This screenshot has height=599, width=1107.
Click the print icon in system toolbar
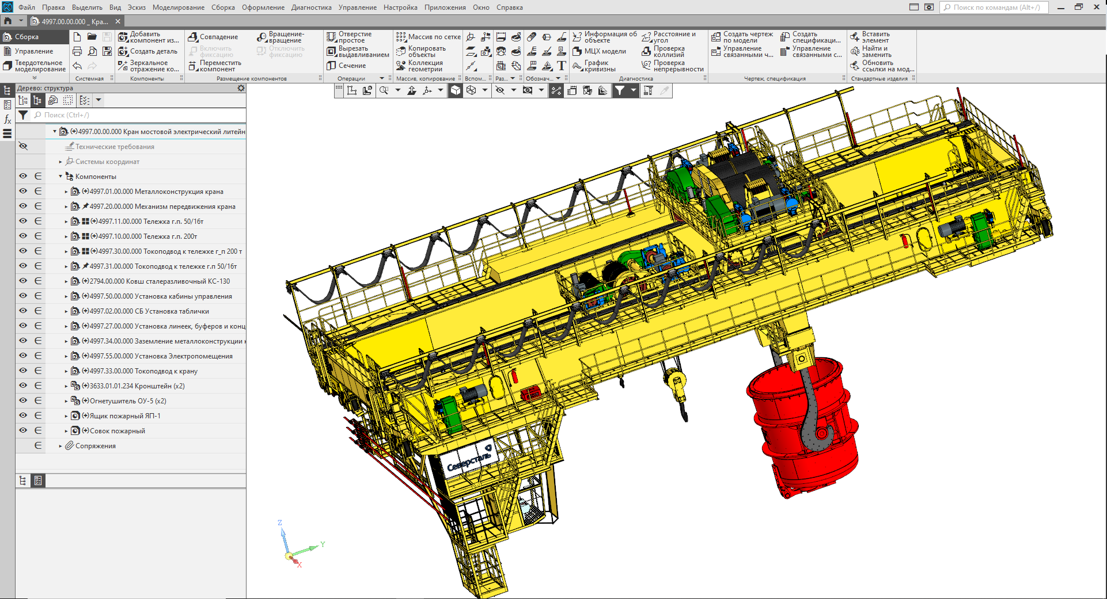77,51
